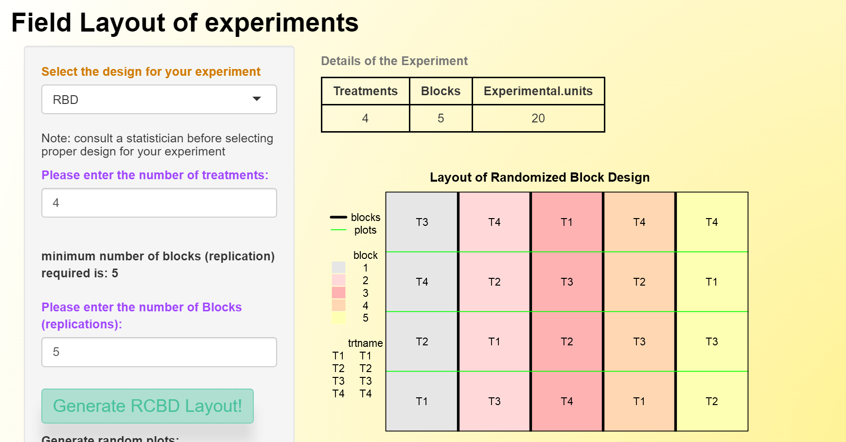Click the Blocks column header in details table
Viewport: 846px width, 442px height.
pos(441,91)
